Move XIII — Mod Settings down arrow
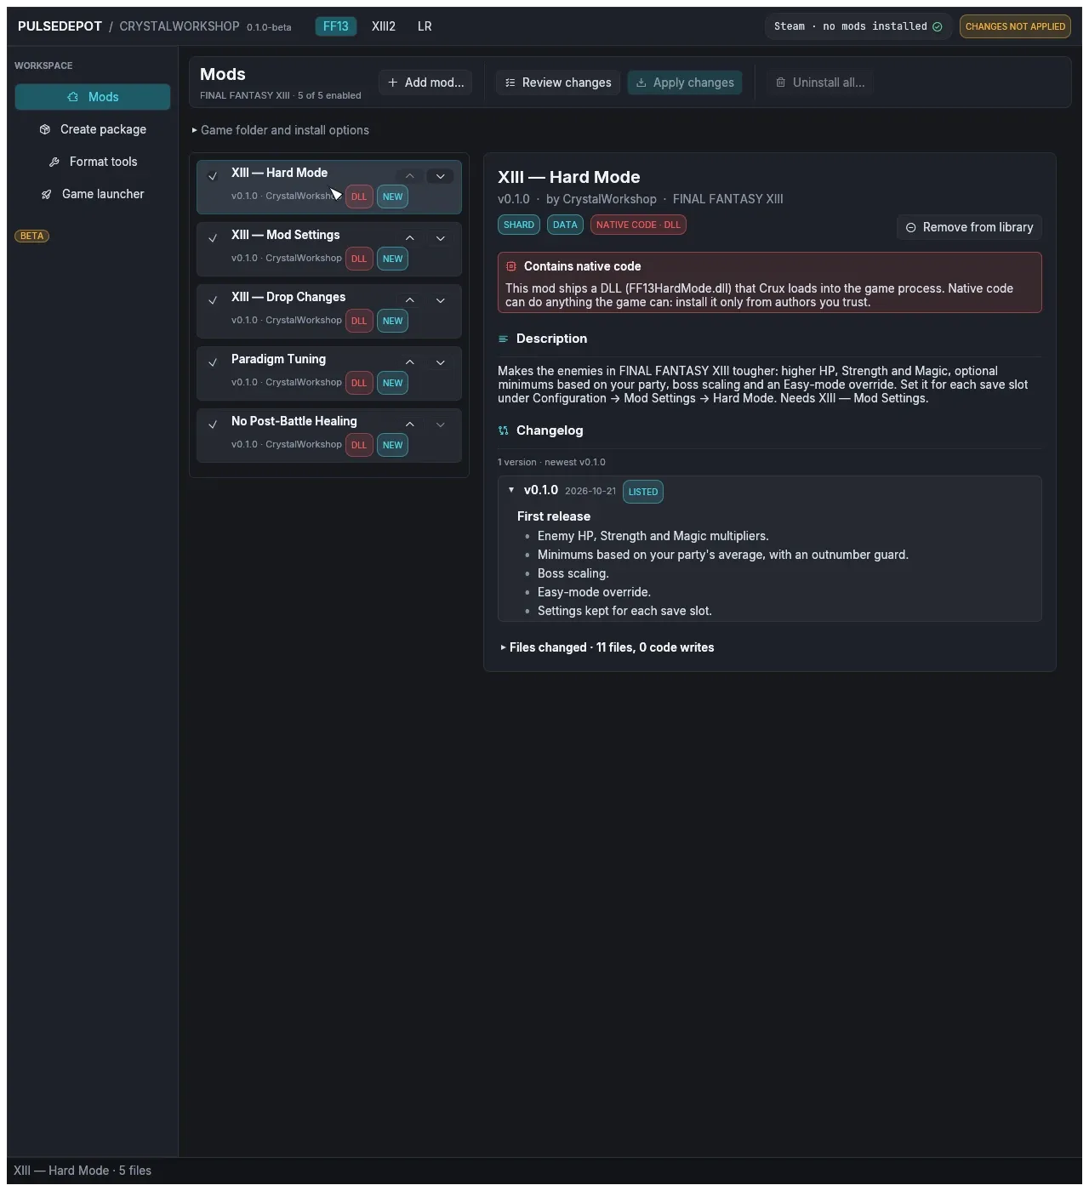Image resolution: width=1089 pixels, height=1191 pixels. [x=441, y=238]
